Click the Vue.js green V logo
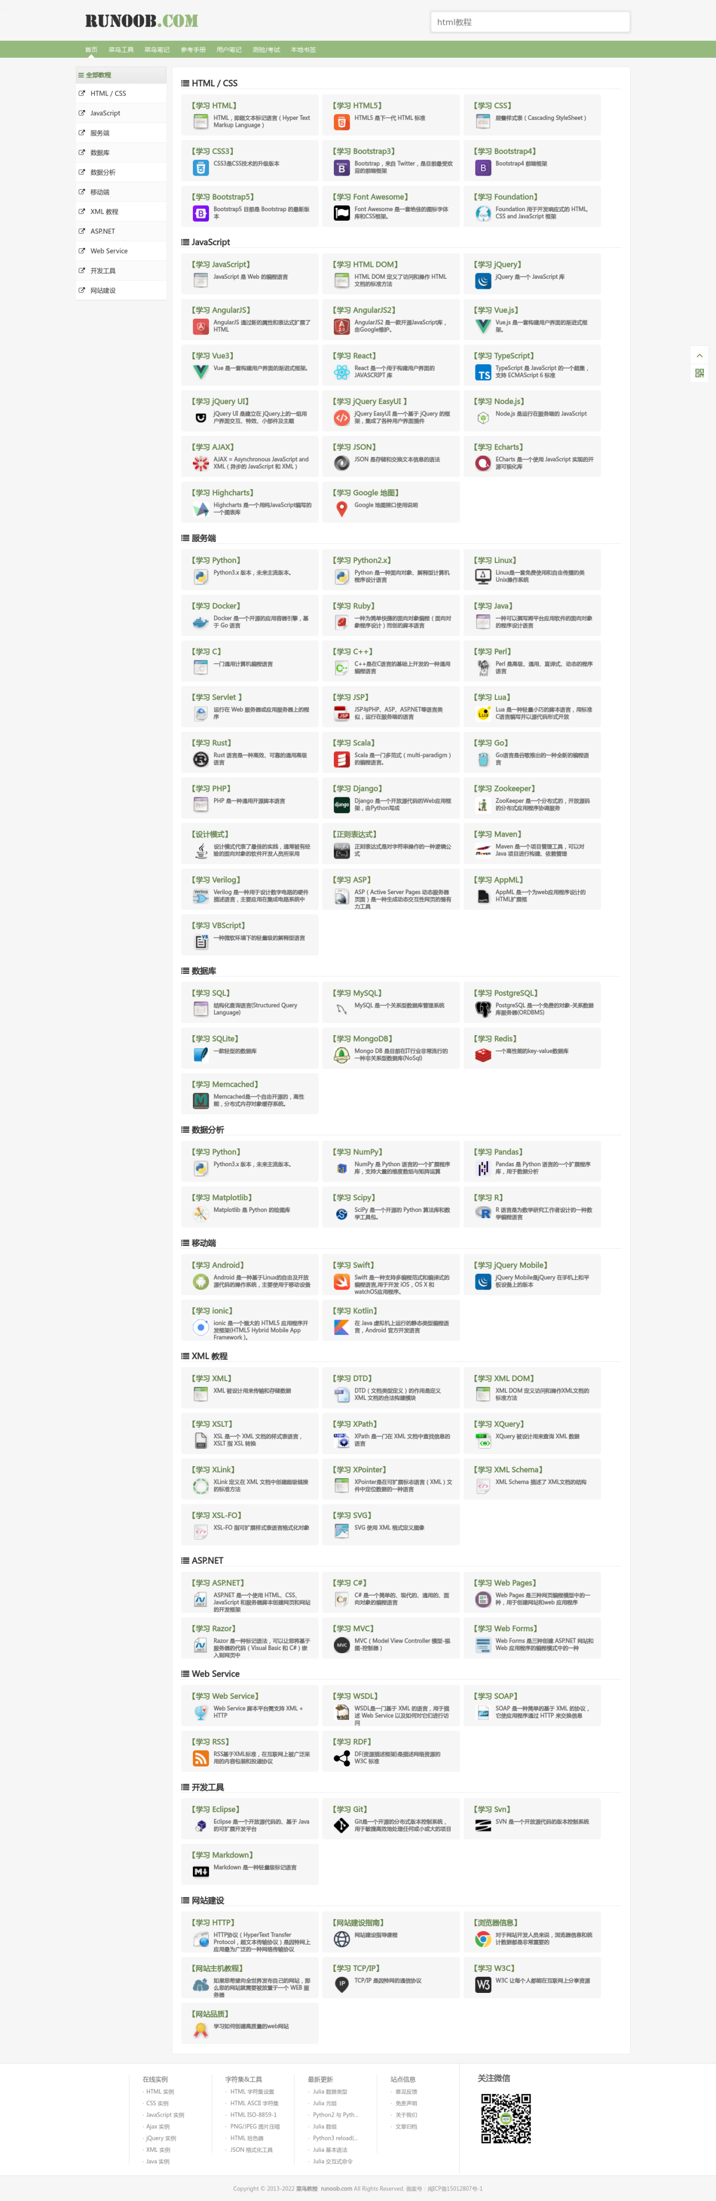 tap(483, 327)
